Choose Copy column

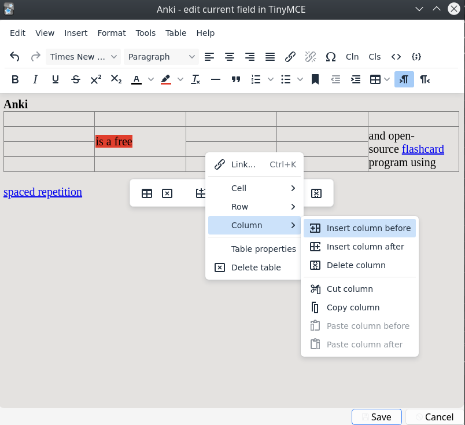(359, 307)
